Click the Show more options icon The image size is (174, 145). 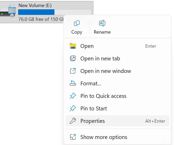(73, 137)
